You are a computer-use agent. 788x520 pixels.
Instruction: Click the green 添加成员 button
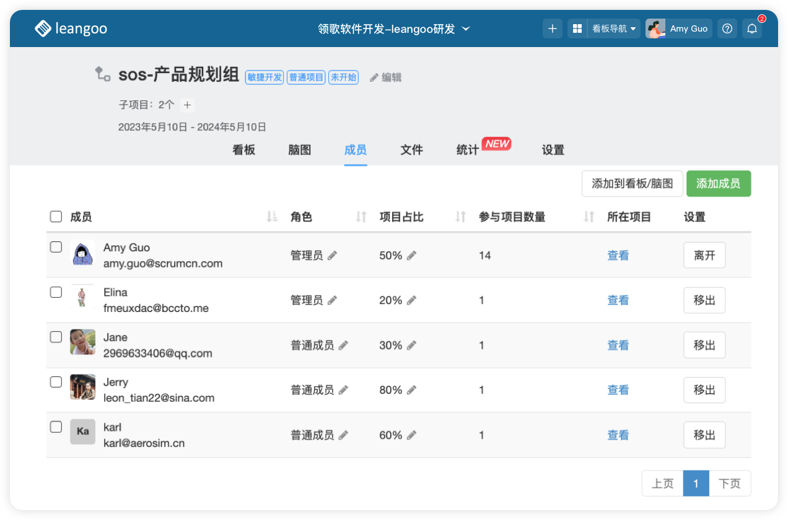719,184
